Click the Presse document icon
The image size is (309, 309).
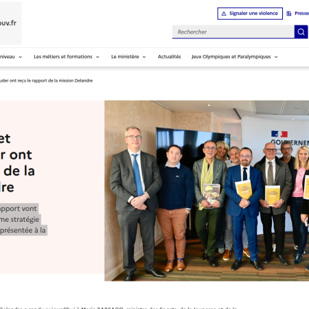289,14
